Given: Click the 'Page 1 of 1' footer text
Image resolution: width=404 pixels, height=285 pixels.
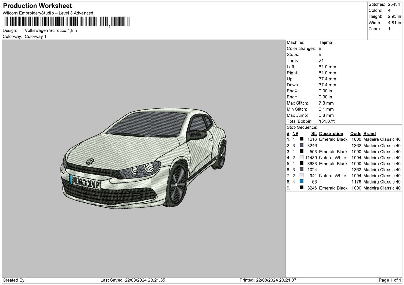Looking at the screenshot, I should tap(390, 280).
